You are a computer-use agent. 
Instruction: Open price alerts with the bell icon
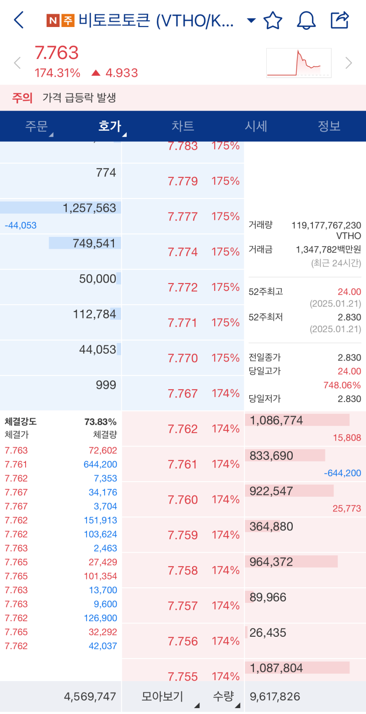tap(306, 20)
